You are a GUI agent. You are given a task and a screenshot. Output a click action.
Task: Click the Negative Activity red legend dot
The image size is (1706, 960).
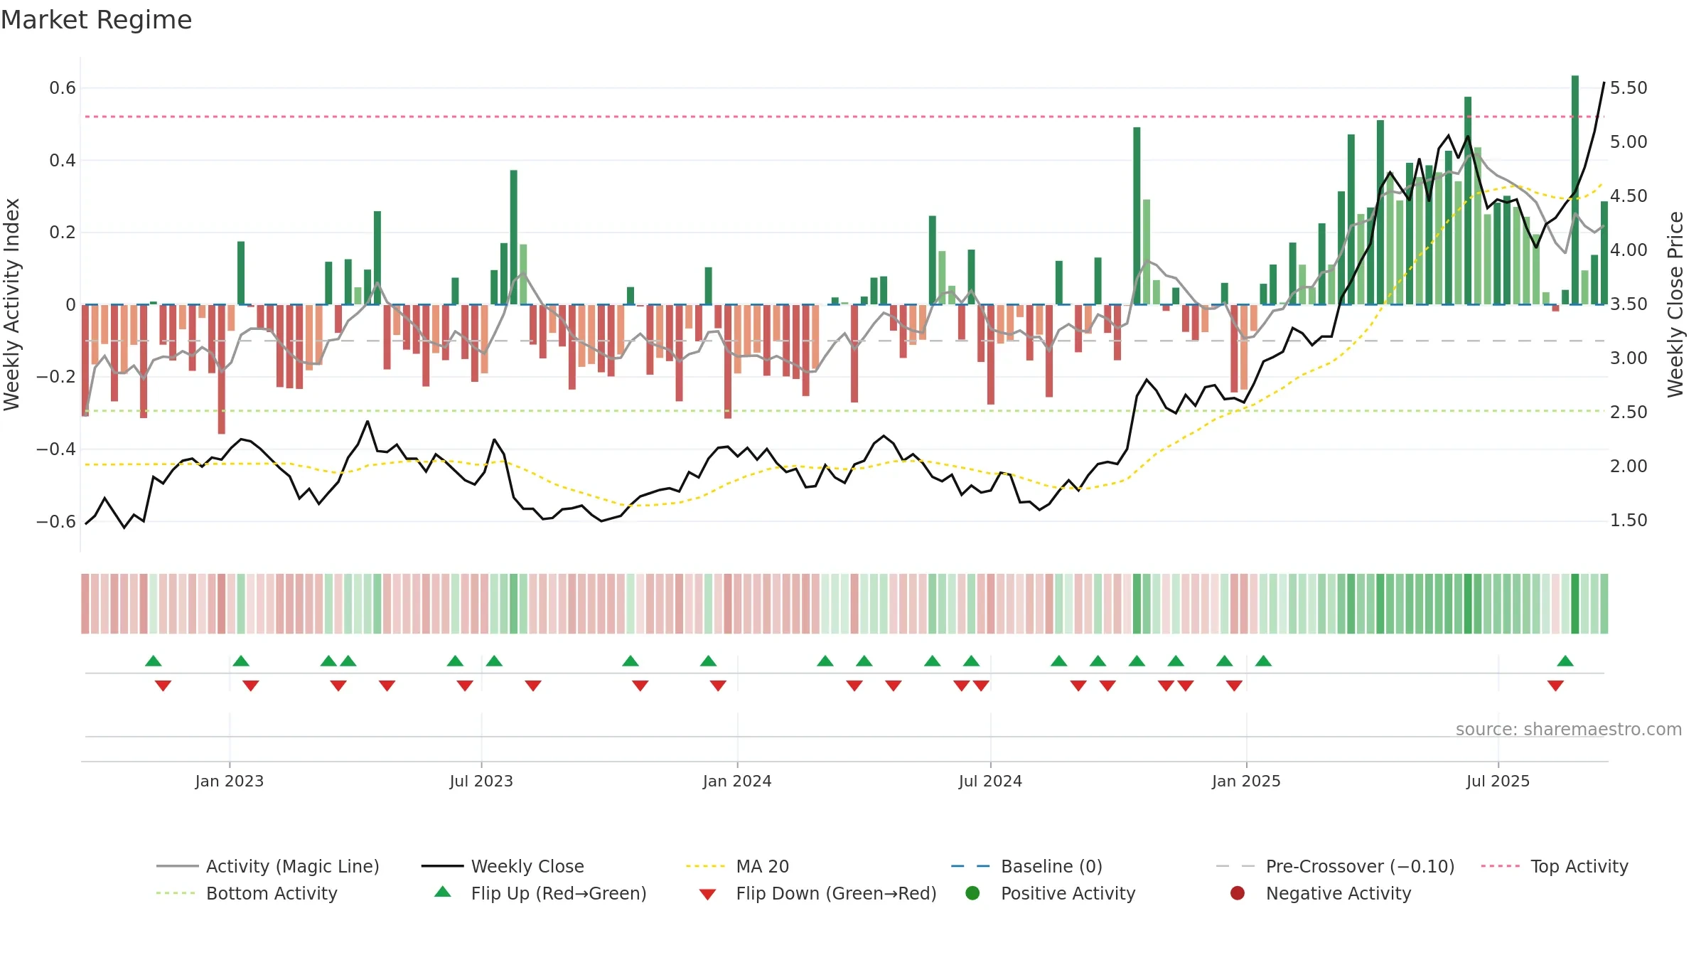pos(1238,892)
